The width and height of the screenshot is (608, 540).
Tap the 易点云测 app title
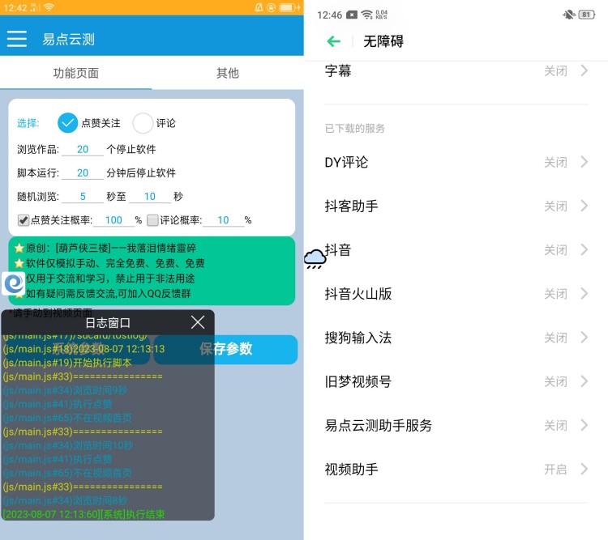(68, 39)
